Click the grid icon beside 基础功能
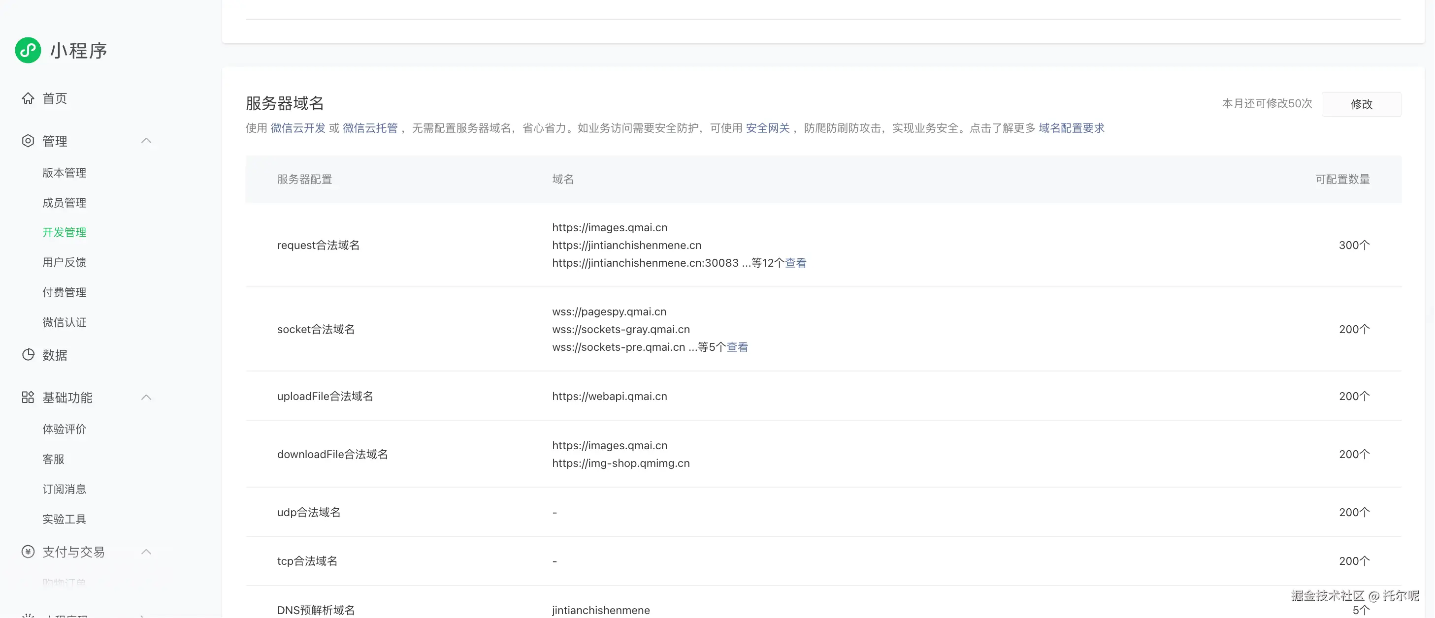The image size is (1435, 618). point(28,398)
